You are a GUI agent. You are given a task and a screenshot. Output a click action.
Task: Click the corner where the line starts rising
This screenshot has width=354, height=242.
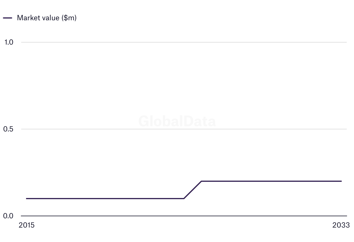(184, 199)
